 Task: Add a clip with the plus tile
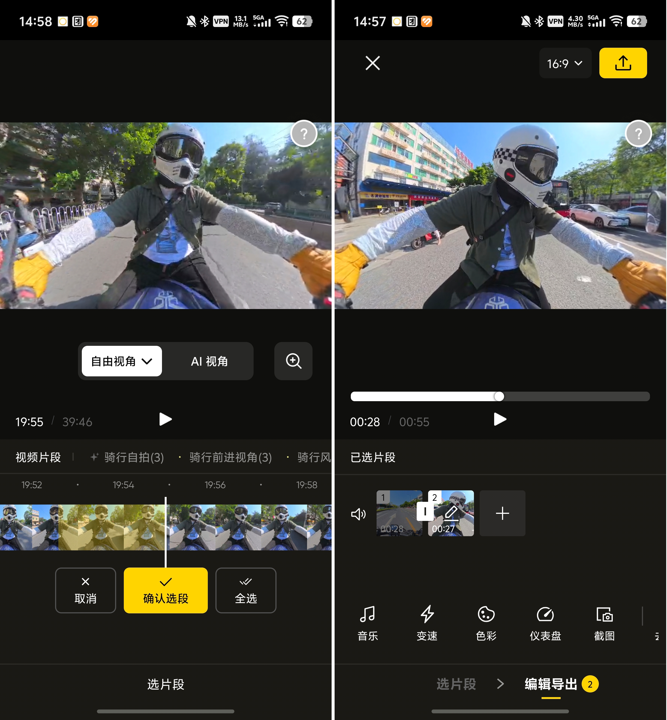[x=502, y=513]
